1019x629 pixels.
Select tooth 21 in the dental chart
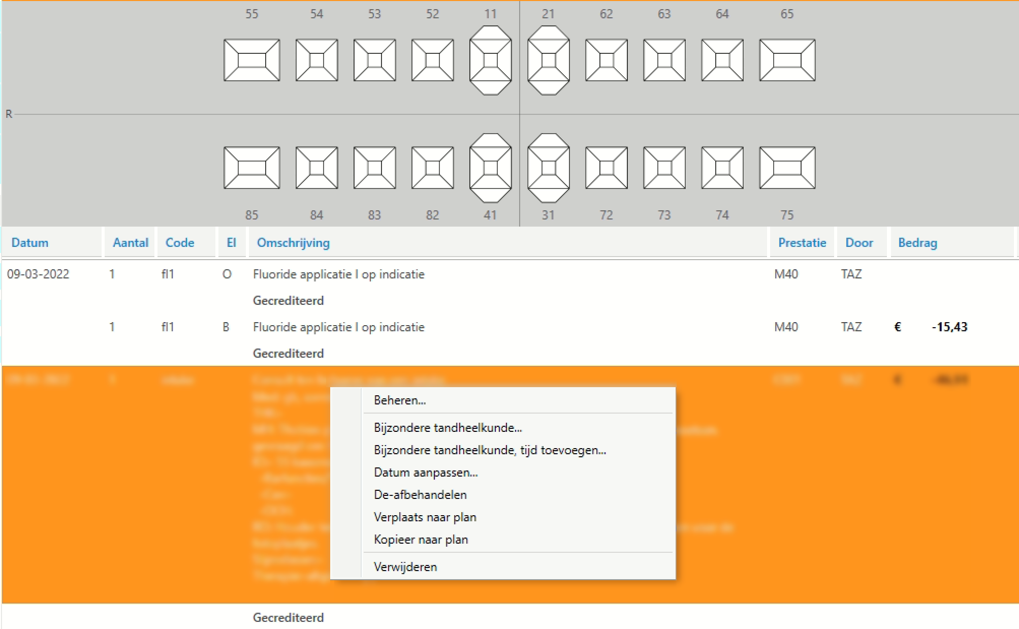[x=548, y=60]
